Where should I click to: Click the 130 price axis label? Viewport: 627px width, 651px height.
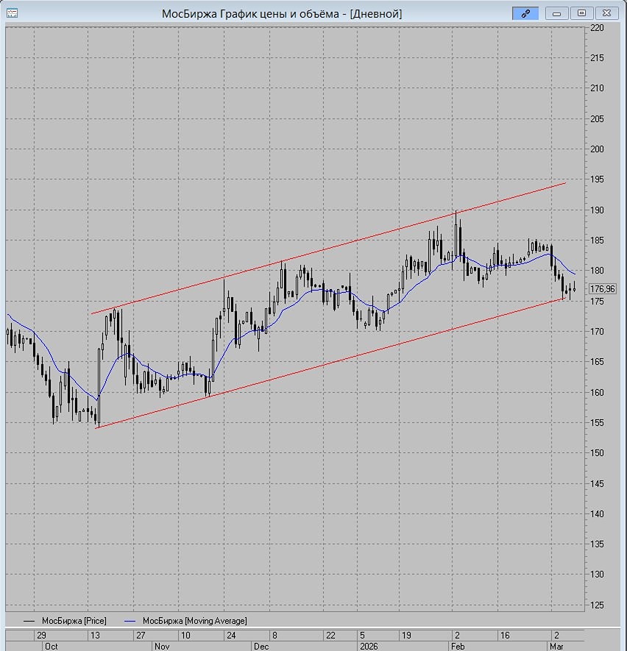597,574
